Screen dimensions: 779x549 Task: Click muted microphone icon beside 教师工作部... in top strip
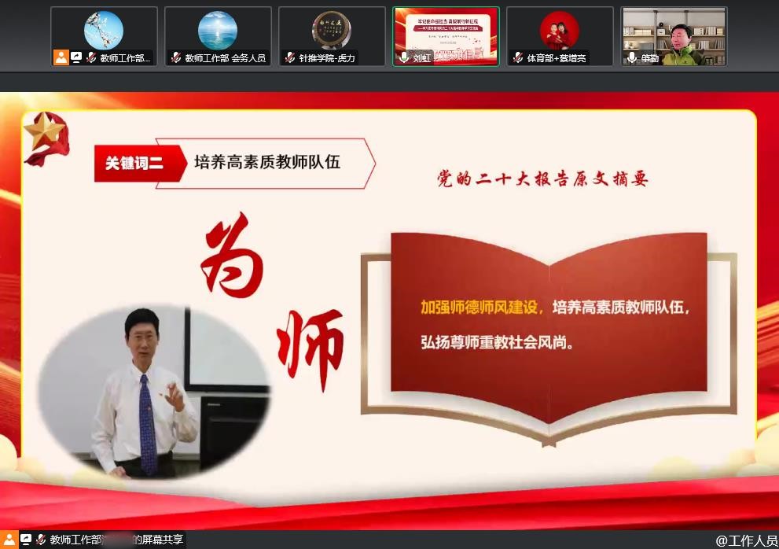pyautogui.click(x=91, y=57)
